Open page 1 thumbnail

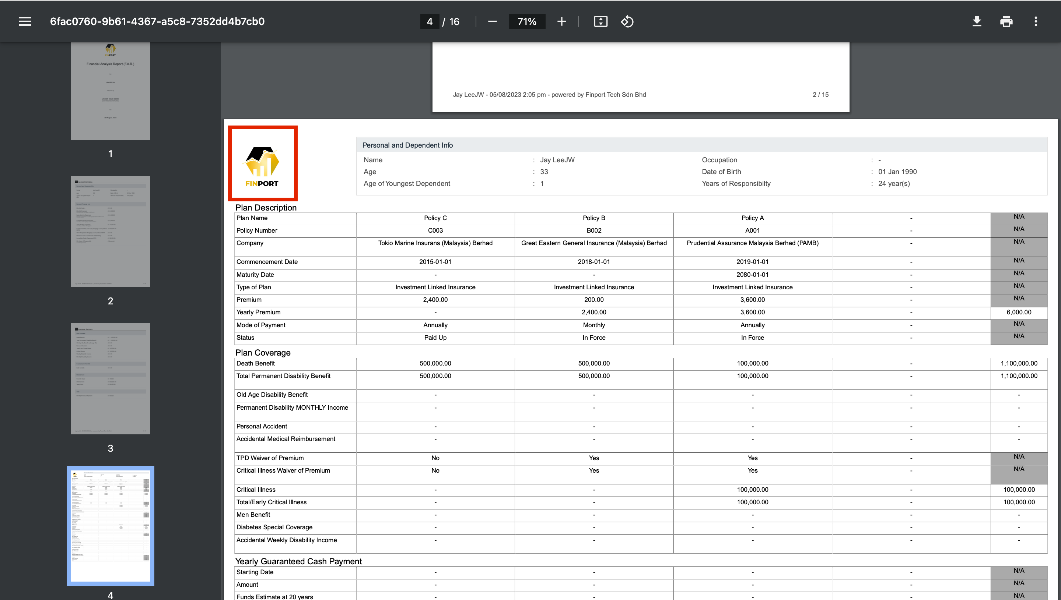pyautogui.click(x=110, y=91)
